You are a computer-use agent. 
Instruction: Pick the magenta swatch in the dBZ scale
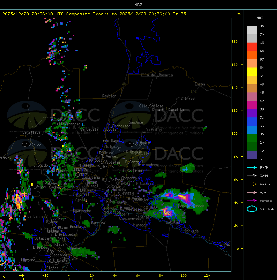point(252,105)
